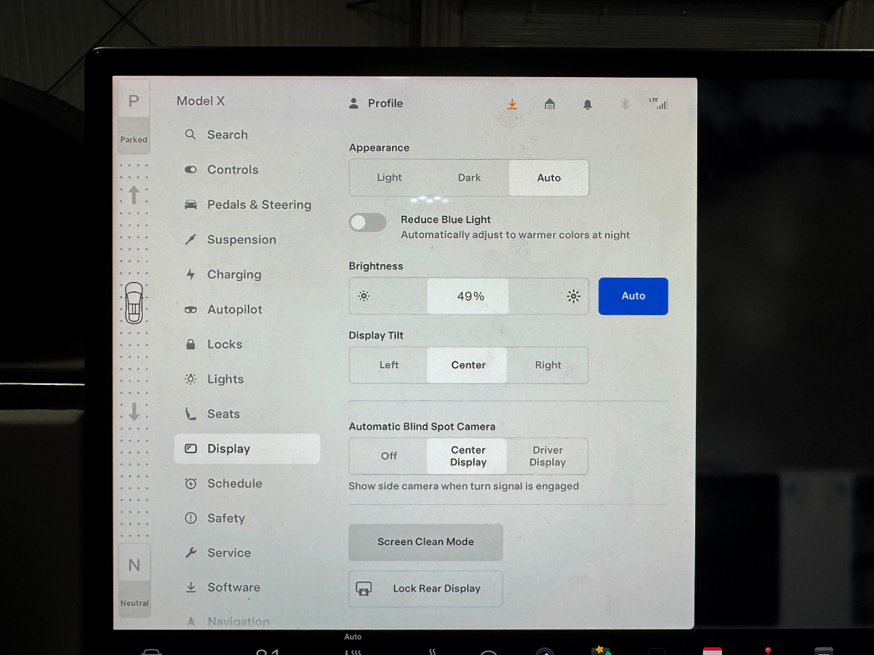874x655 pixels.
Task: Open the Profile user icon
Action: click(354, 104)
